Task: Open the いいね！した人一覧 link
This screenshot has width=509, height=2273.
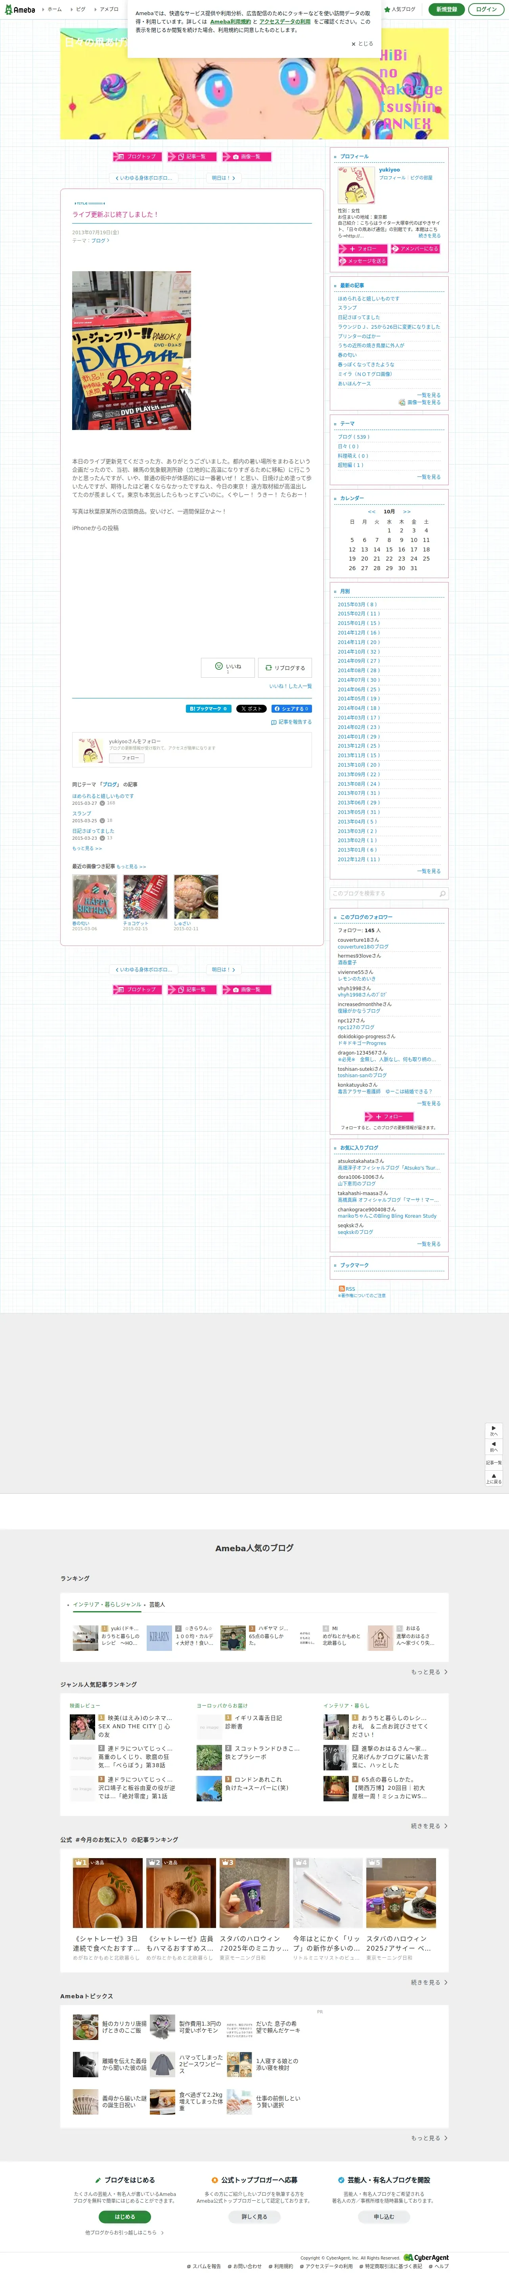Action: pyautogui.click(x=290, y=686)
